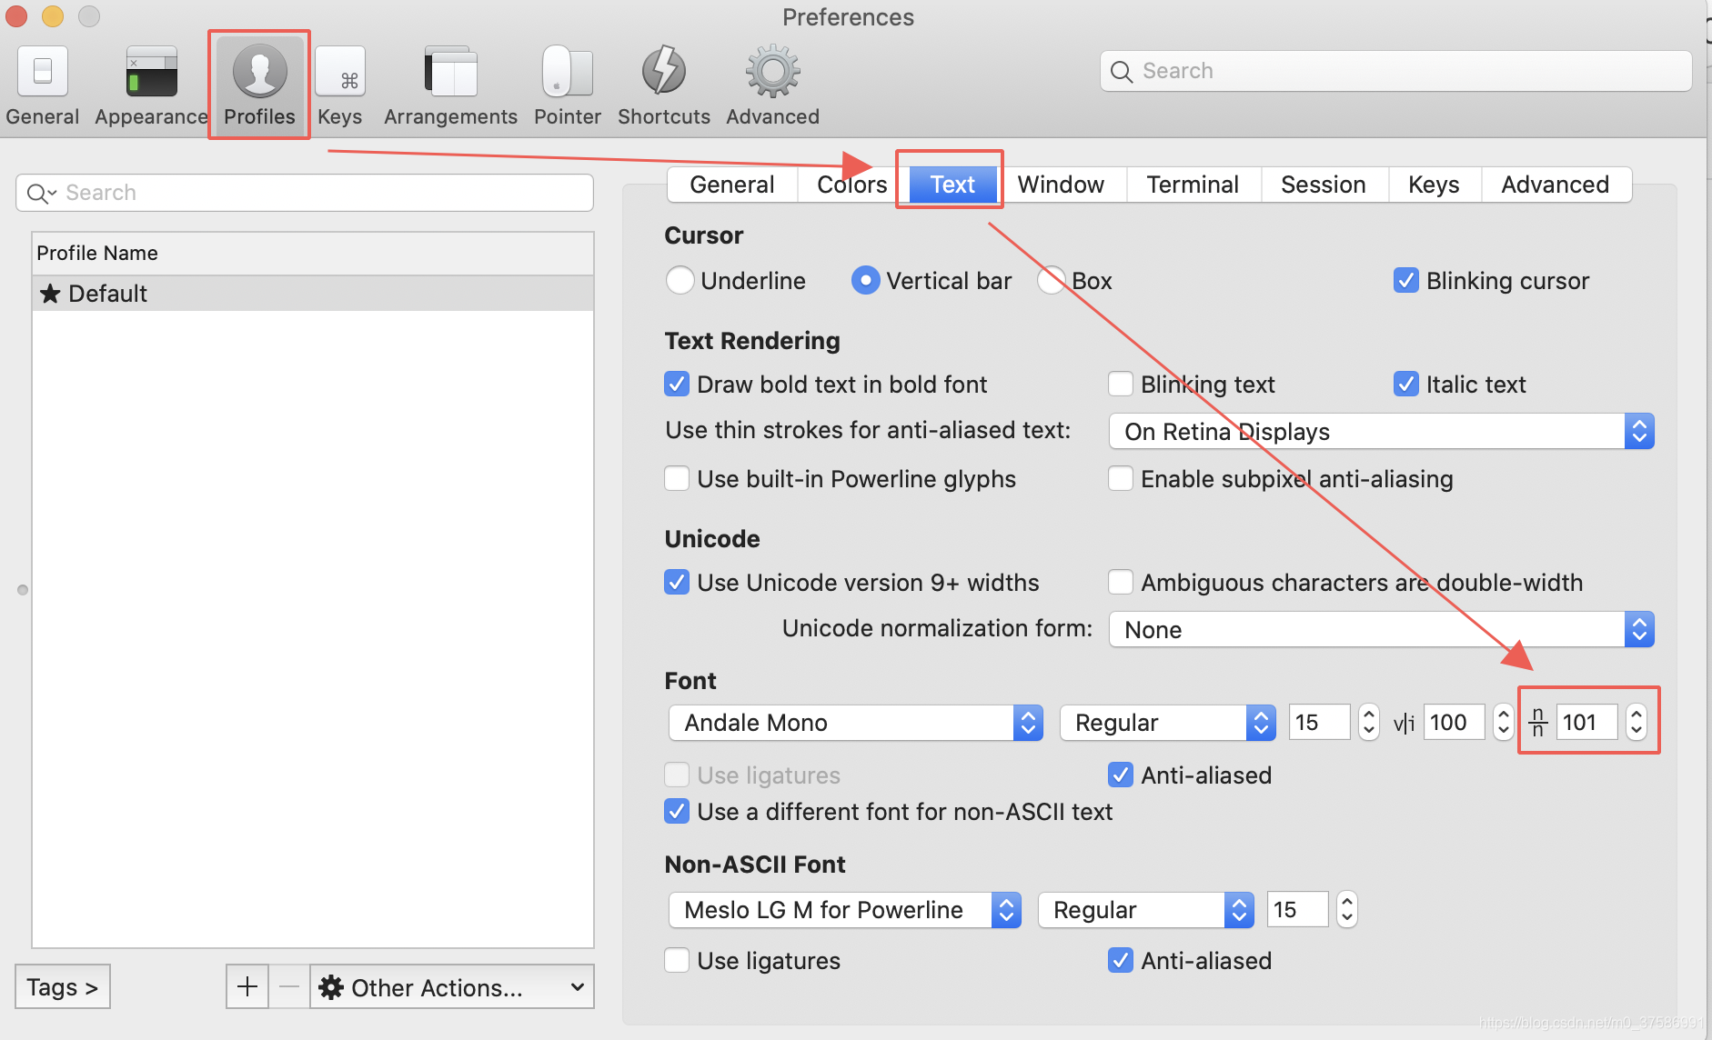Viewport: 1712px width, 1040px height.
Task: Select the Vertical bar cursor option
Action: (865, 280)
